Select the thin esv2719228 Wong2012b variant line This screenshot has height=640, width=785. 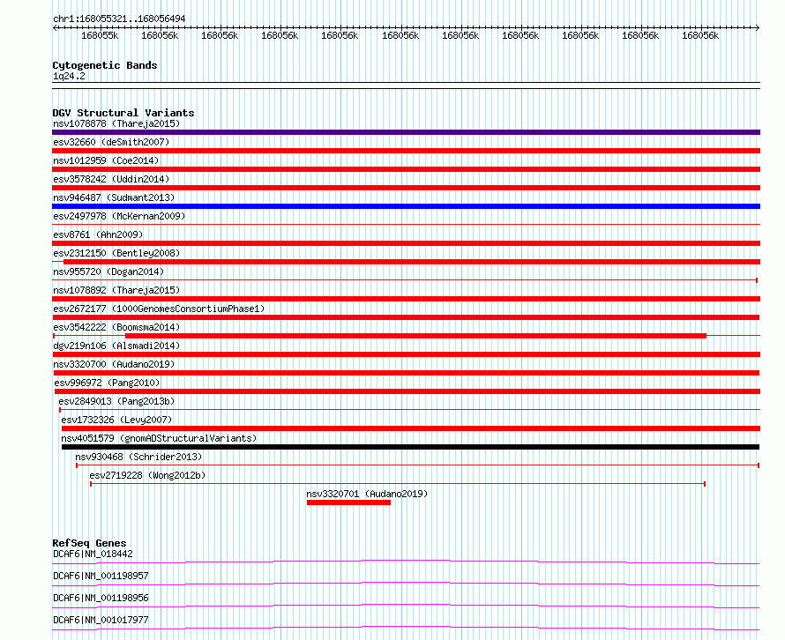(x=398, y=484)
